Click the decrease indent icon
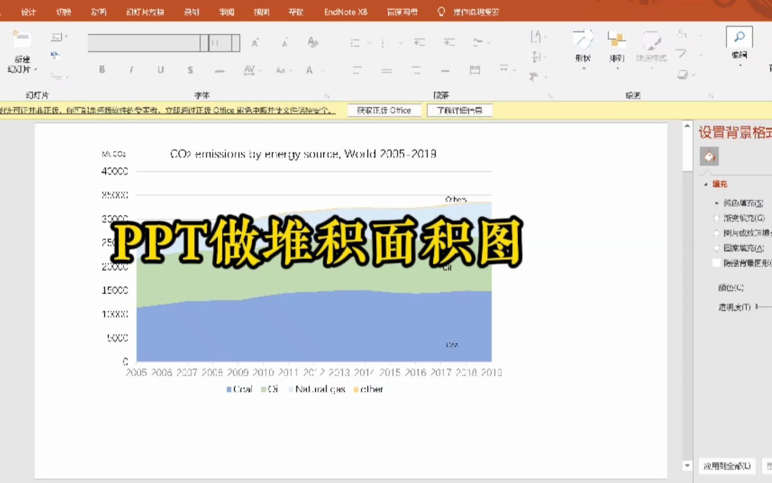The image size is (772, 483). pos(419,43)
